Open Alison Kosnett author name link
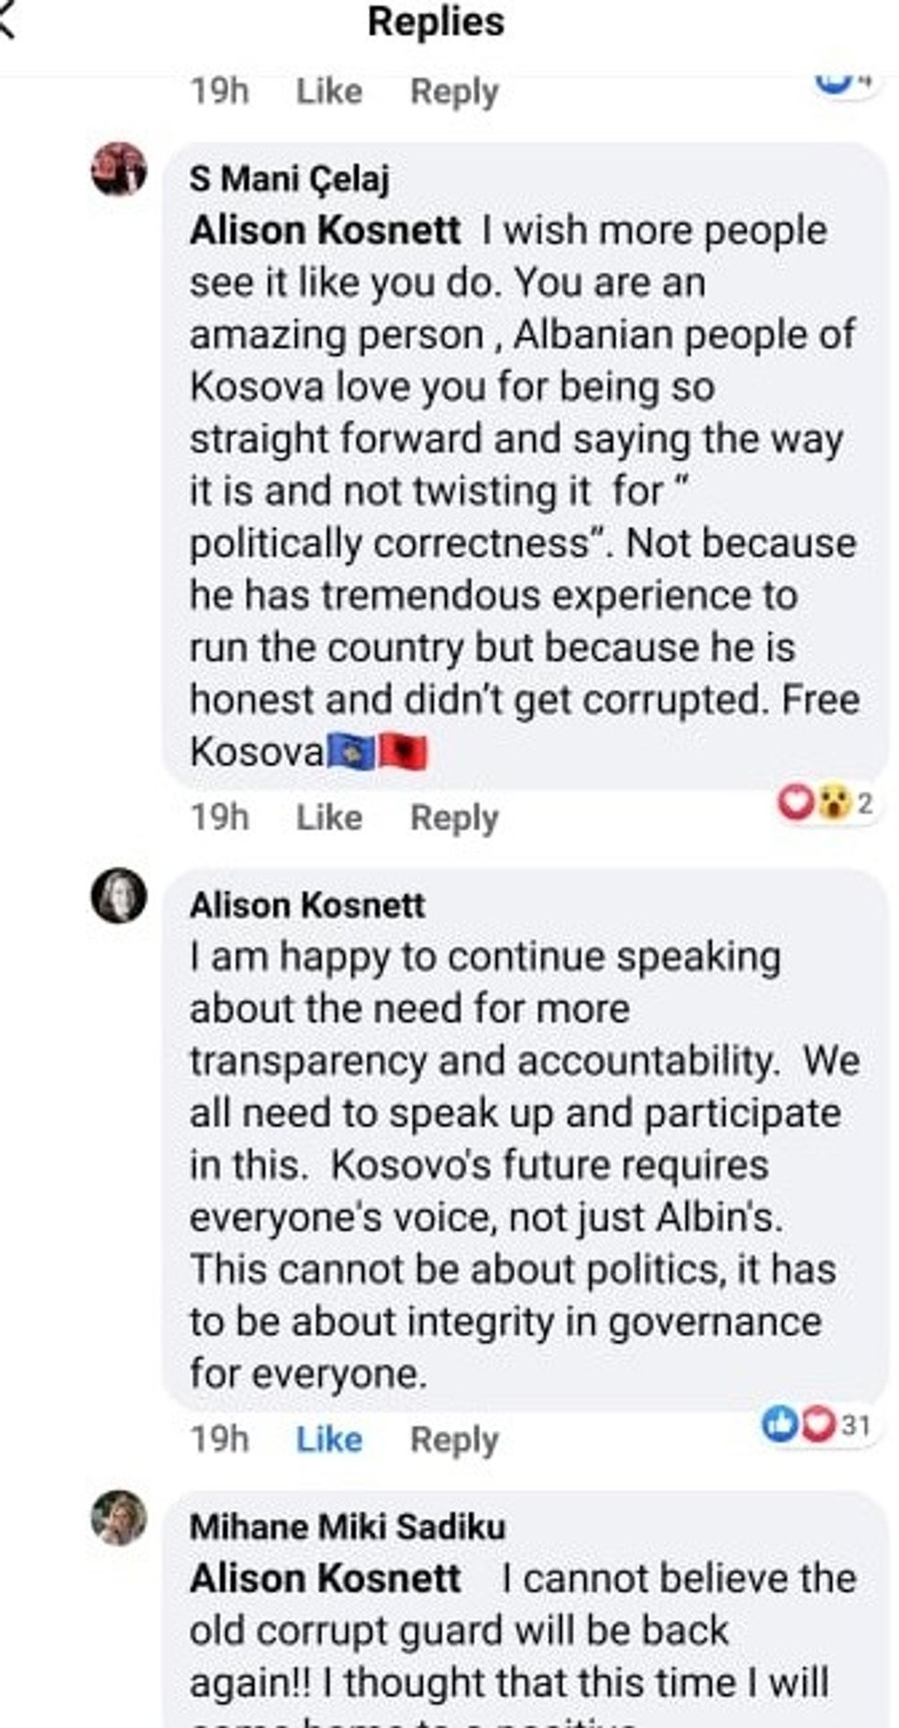This screenshot has width=899, height=1728. tap(307, 905)
